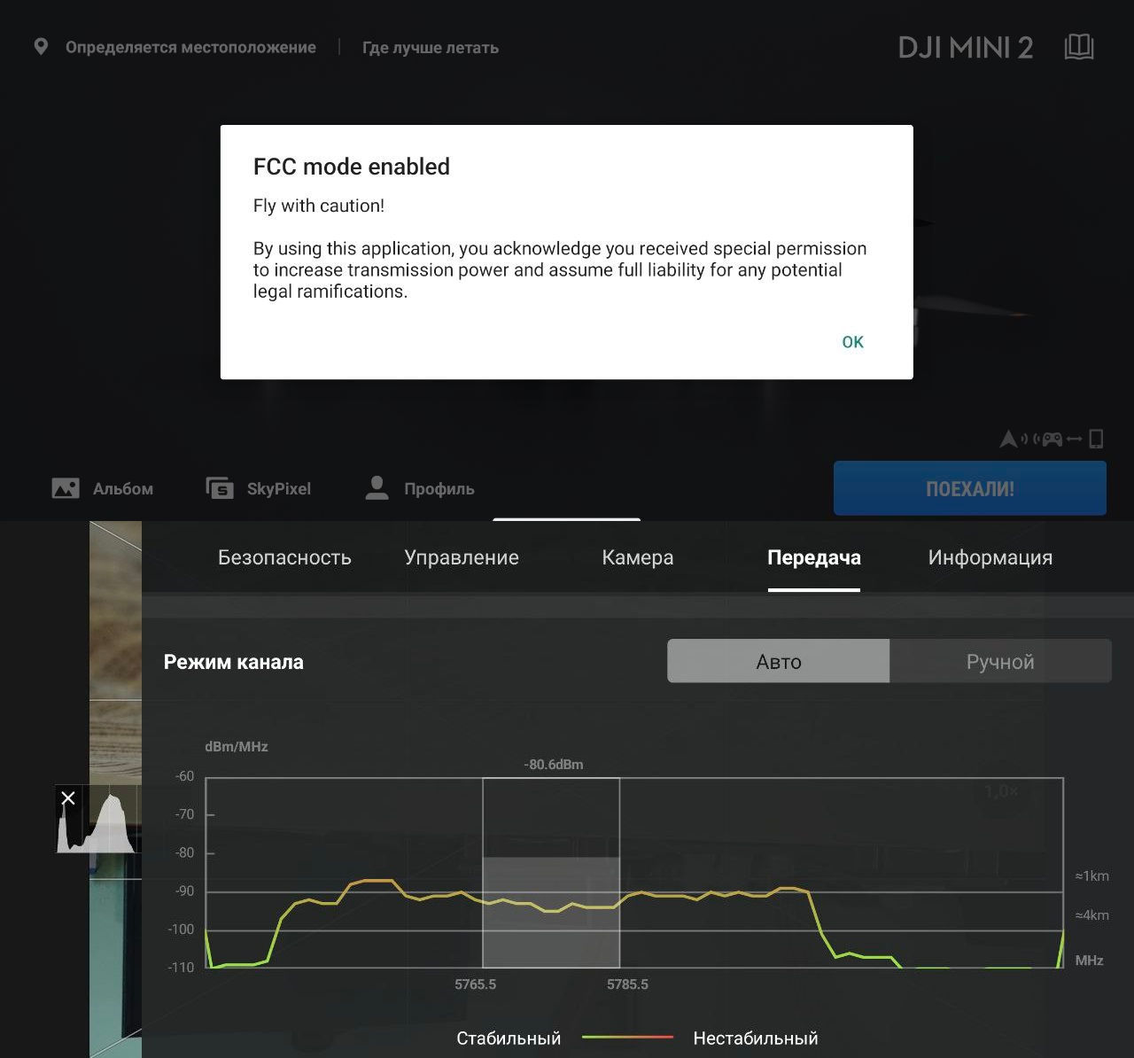This screenshot has height=1058, width=1134.
Task: Click the DJI MINI 2 device title
Action: 966,47
